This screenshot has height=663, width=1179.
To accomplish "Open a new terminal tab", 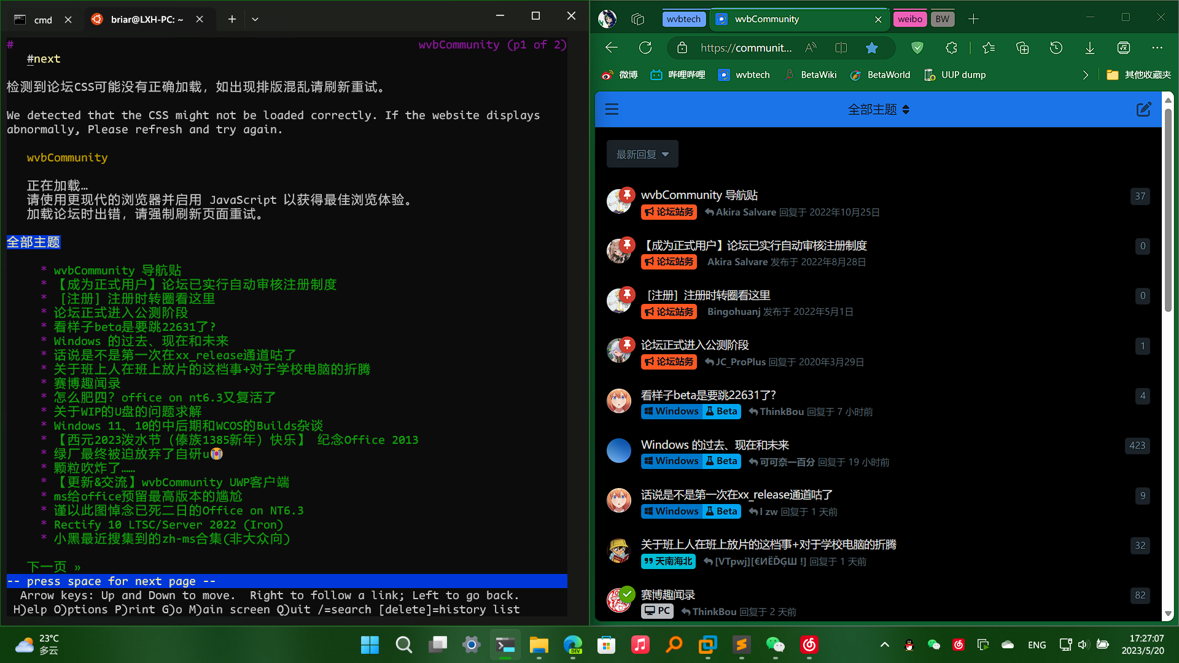I will [x=232, y=19].
